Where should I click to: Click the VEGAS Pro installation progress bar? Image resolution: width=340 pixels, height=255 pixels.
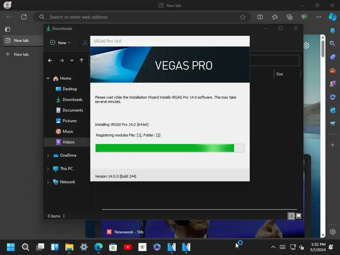170,148
